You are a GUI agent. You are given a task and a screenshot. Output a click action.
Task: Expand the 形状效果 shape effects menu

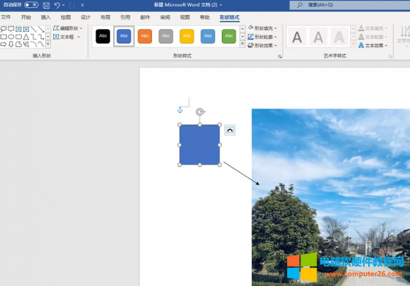click(x=263, y=45)
